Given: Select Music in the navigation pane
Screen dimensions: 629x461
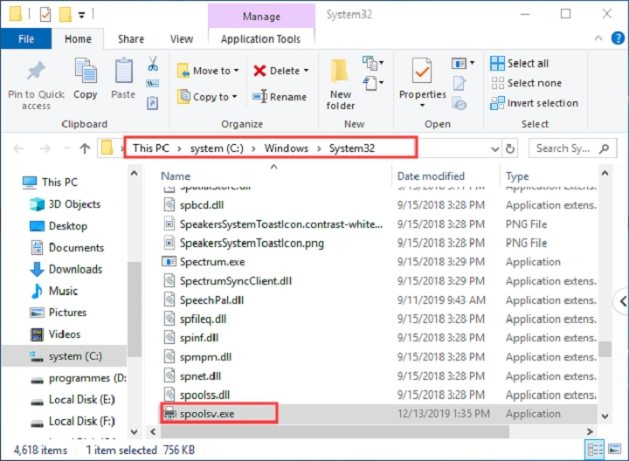Looking at the screenshot, I should pyautogui.click(x=63, y=291).
